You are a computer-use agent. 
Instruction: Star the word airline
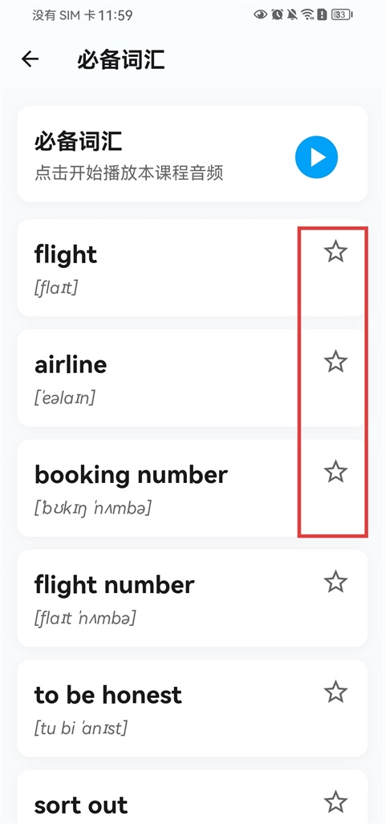[x=335, y=362]
